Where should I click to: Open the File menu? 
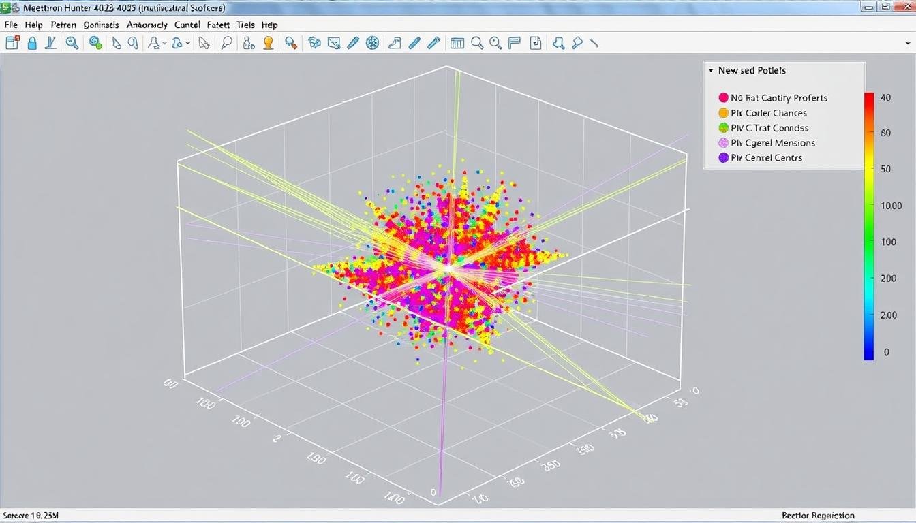(x=11, y=25)
